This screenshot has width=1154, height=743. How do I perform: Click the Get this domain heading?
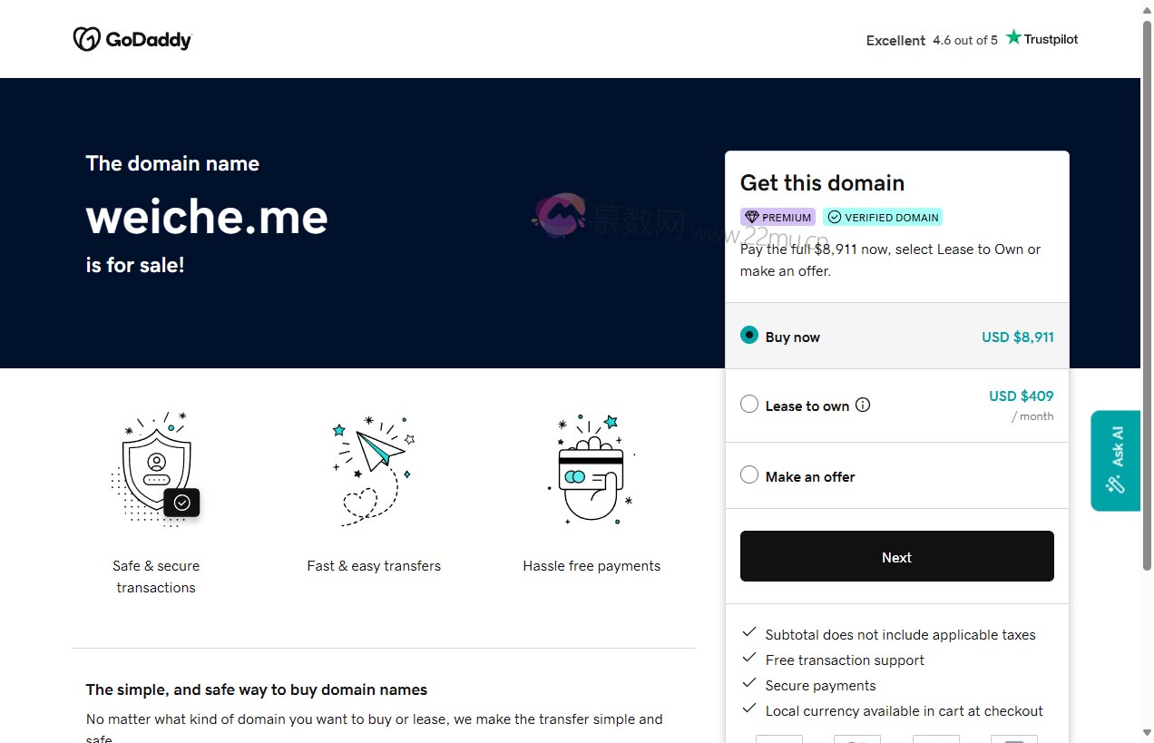(x=822, y=182)
